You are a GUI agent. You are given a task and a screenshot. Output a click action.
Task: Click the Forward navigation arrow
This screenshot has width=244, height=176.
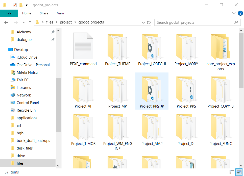[16, 22]
